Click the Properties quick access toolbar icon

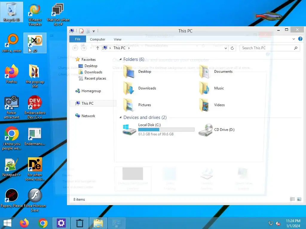(x=81, y=31)
